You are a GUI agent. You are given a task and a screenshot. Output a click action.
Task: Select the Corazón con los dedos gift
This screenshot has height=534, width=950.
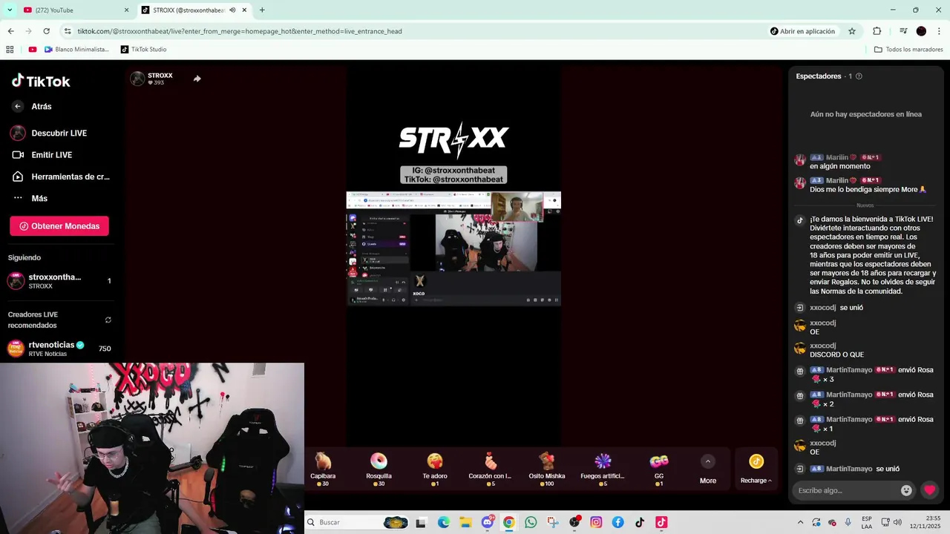point(490,469)
